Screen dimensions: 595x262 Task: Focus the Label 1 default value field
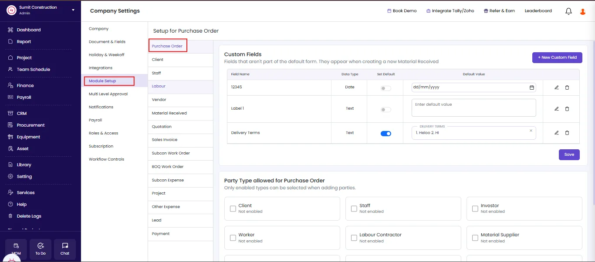click(474, 108)
